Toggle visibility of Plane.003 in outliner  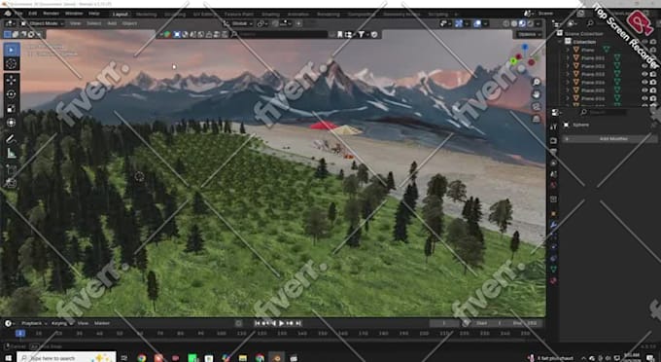tap(644, 74)
